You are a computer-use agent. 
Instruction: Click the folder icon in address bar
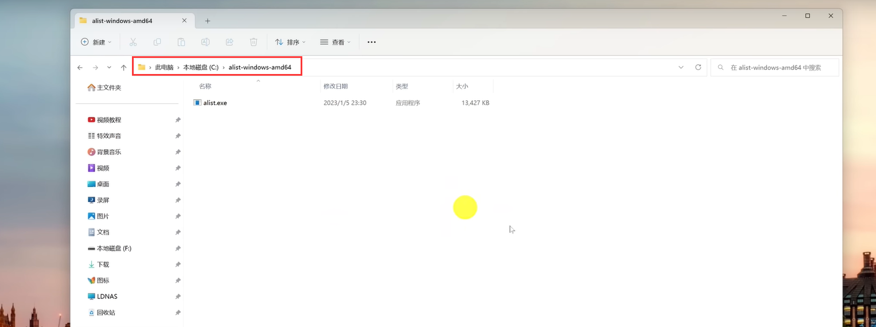tap(142, 67)
